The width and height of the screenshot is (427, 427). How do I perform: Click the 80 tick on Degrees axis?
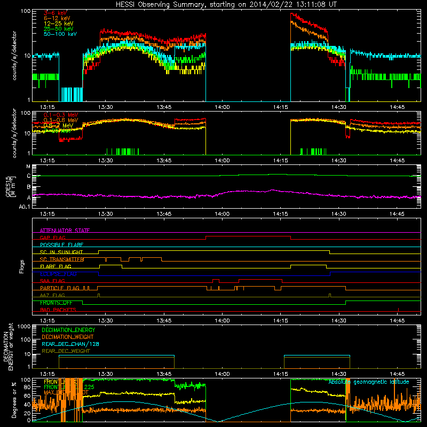pyautogui.click(x=27, y=387)
